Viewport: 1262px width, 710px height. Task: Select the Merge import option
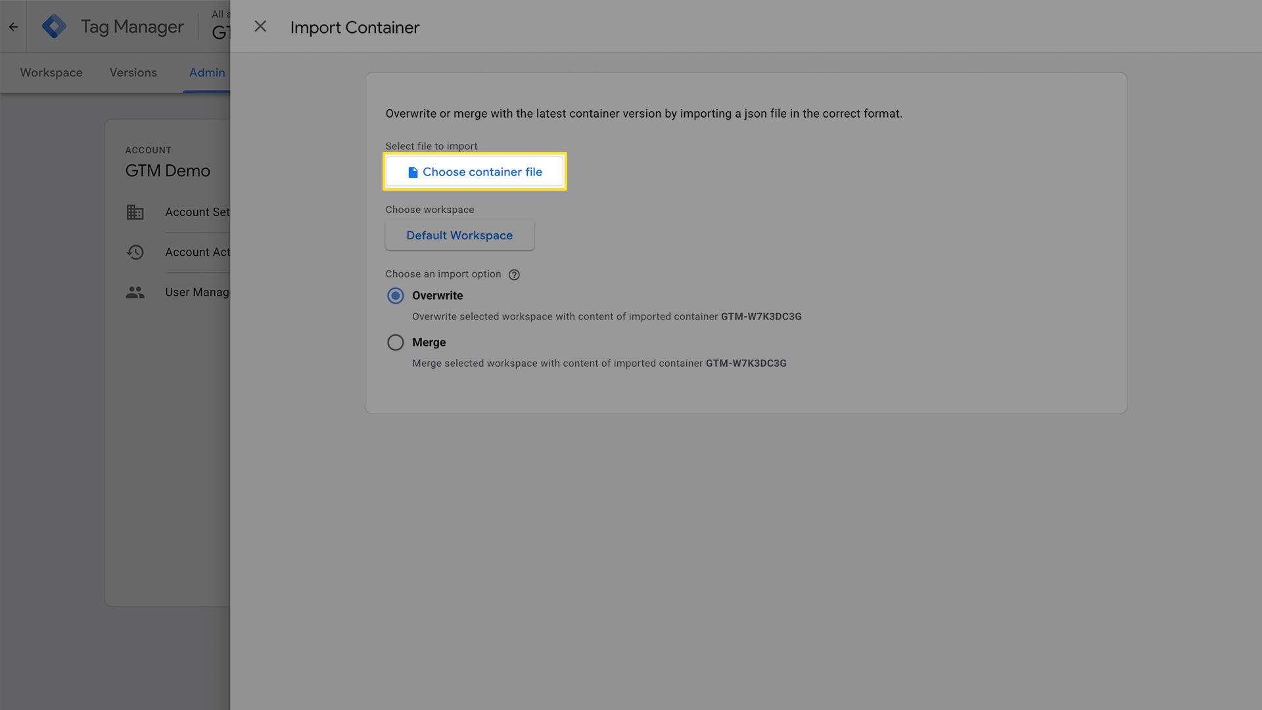click(395, 342)
